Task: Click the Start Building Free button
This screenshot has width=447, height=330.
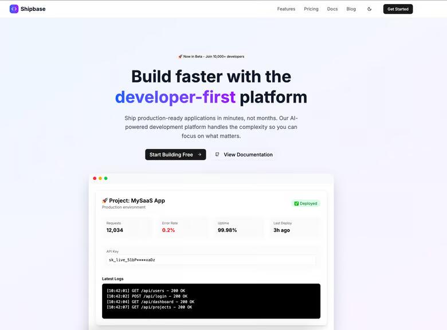Action: (x=175, y=155)
